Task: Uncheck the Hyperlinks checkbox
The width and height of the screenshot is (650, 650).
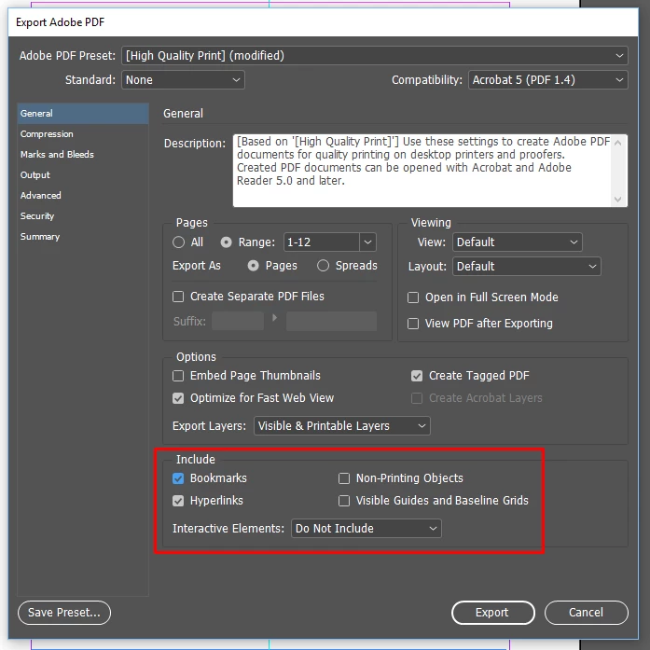Action: 178,501
